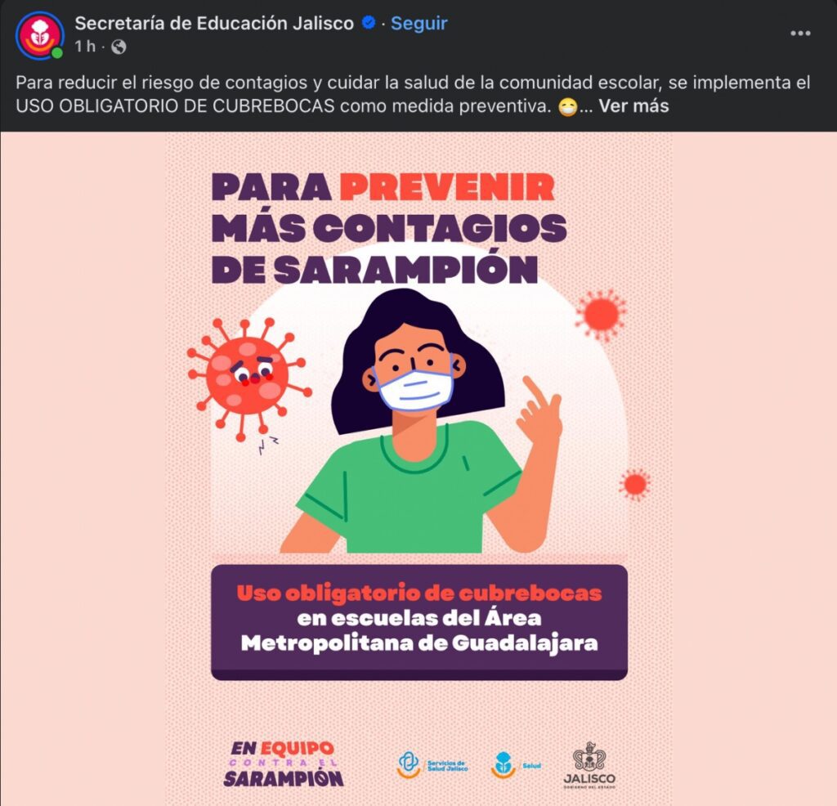Screen dimensions: 837x806
Task: Click the face-mask emoji in the caption
Action: (568, 107)
